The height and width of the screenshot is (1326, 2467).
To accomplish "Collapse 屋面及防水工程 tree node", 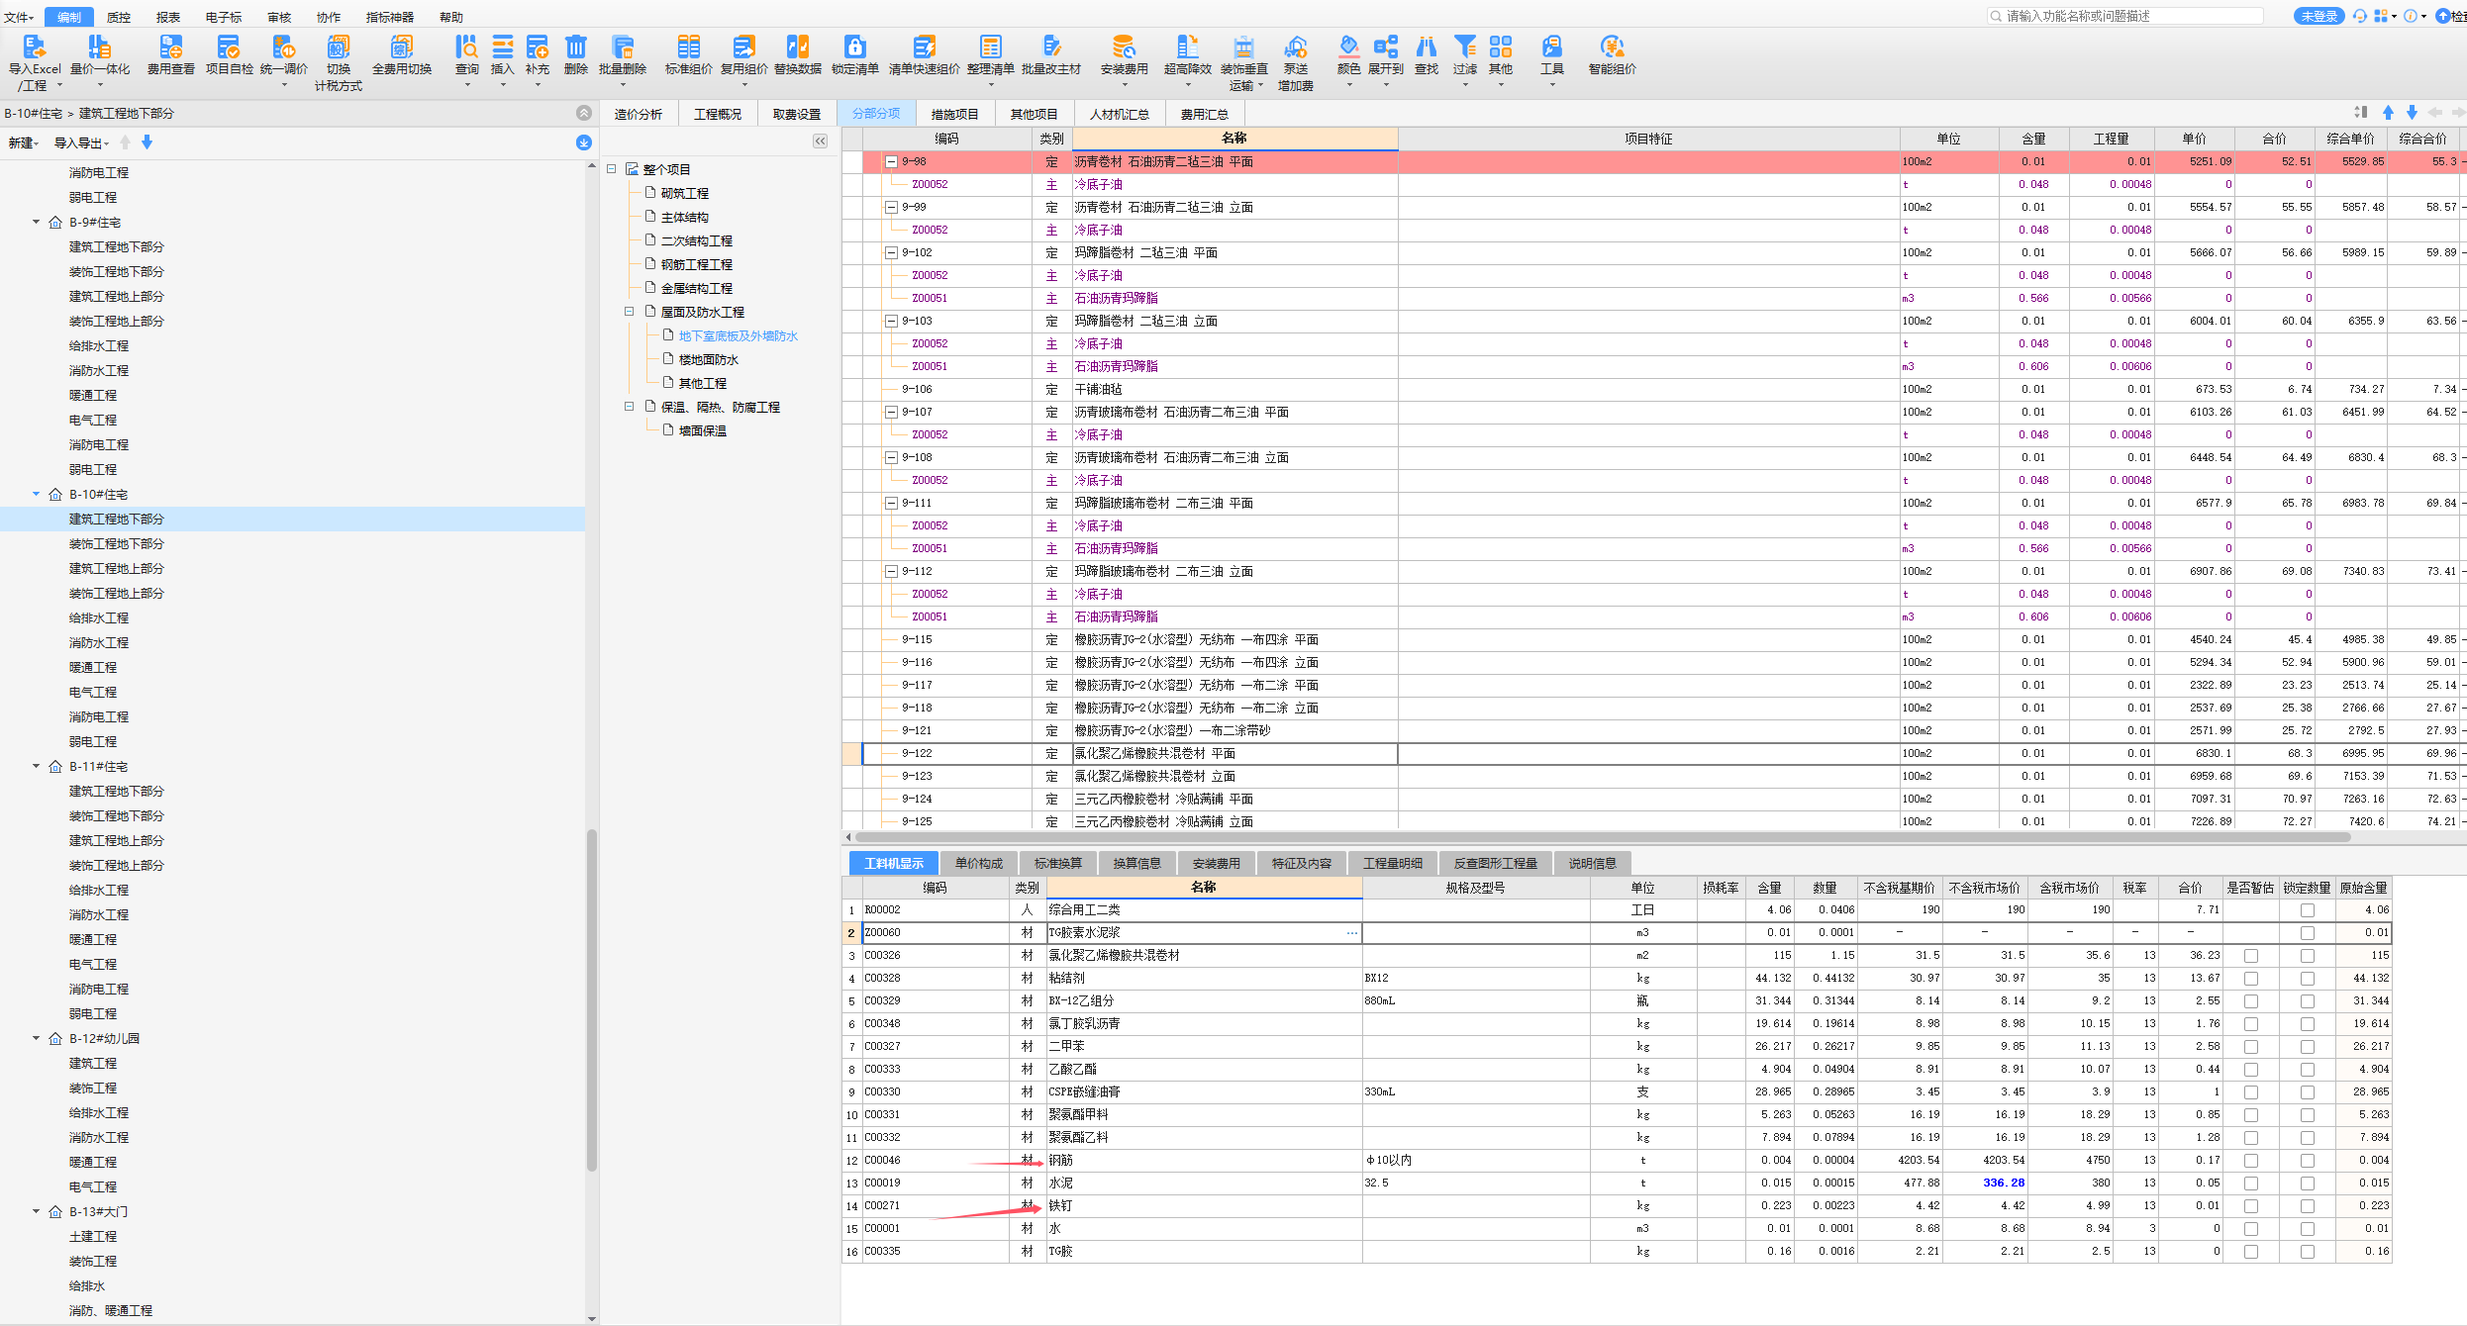I will click(629, 312).
